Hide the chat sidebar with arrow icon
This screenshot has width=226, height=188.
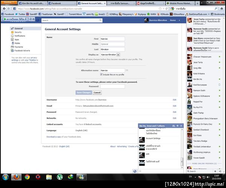(x=220, y=171)
